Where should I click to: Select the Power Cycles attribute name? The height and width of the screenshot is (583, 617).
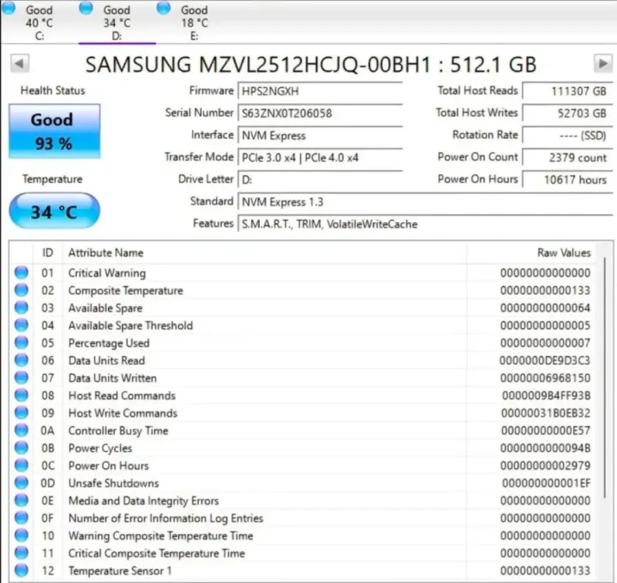[x=100, y=448]
